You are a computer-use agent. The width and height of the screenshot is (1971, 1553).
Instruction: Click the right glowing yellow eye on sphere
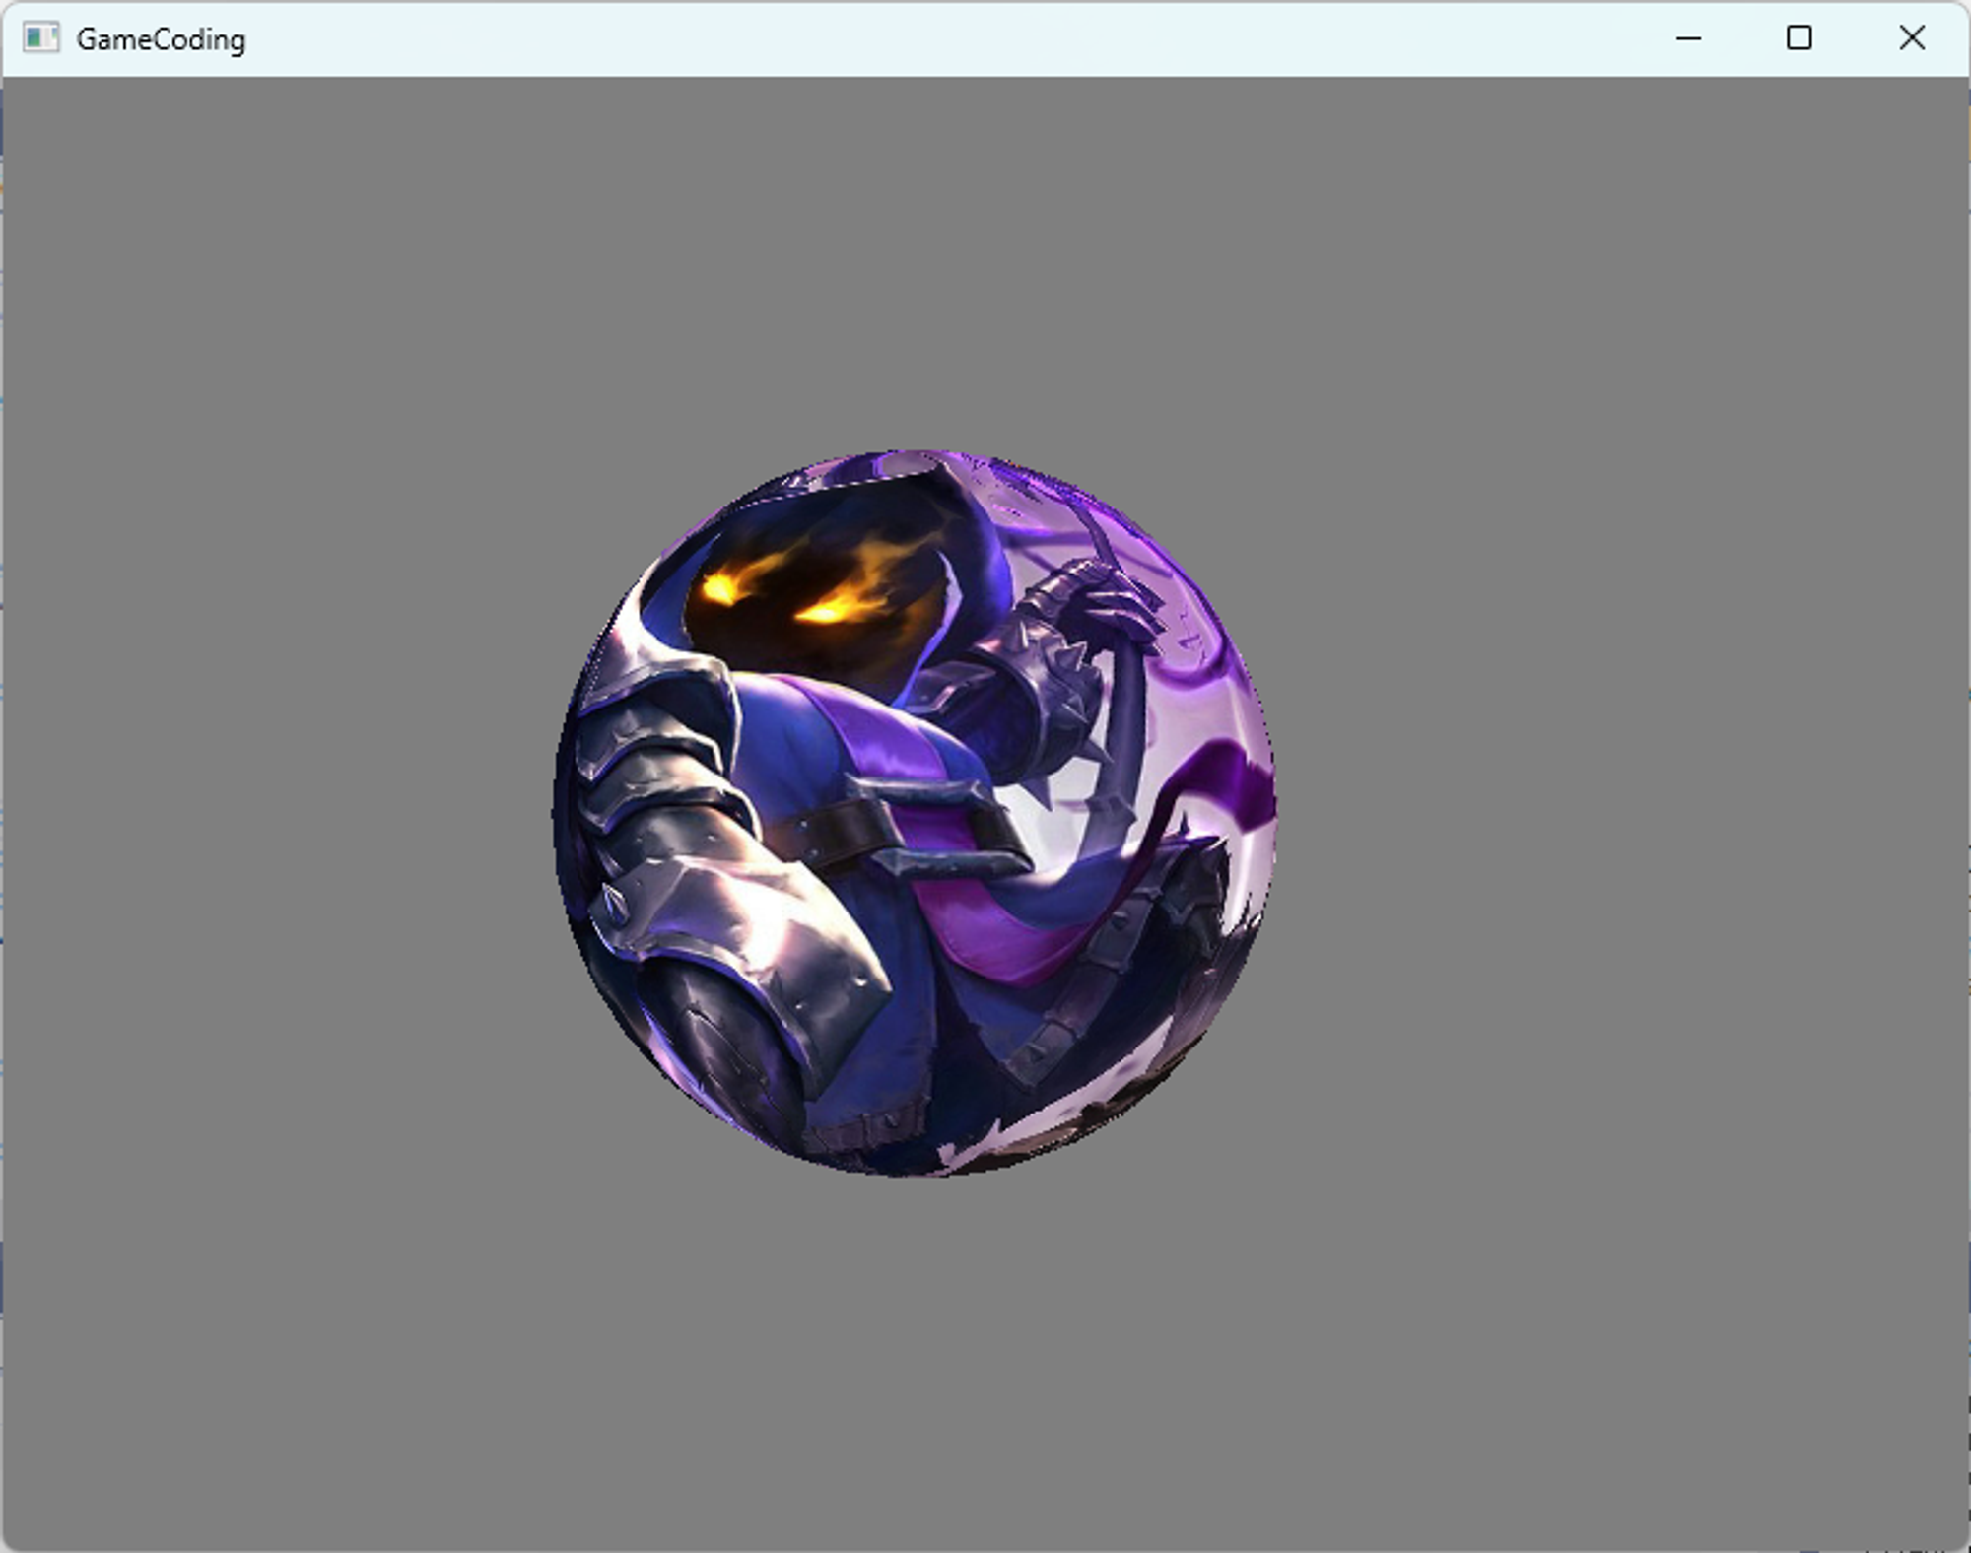pyautogui.click(x=826, y=613)
